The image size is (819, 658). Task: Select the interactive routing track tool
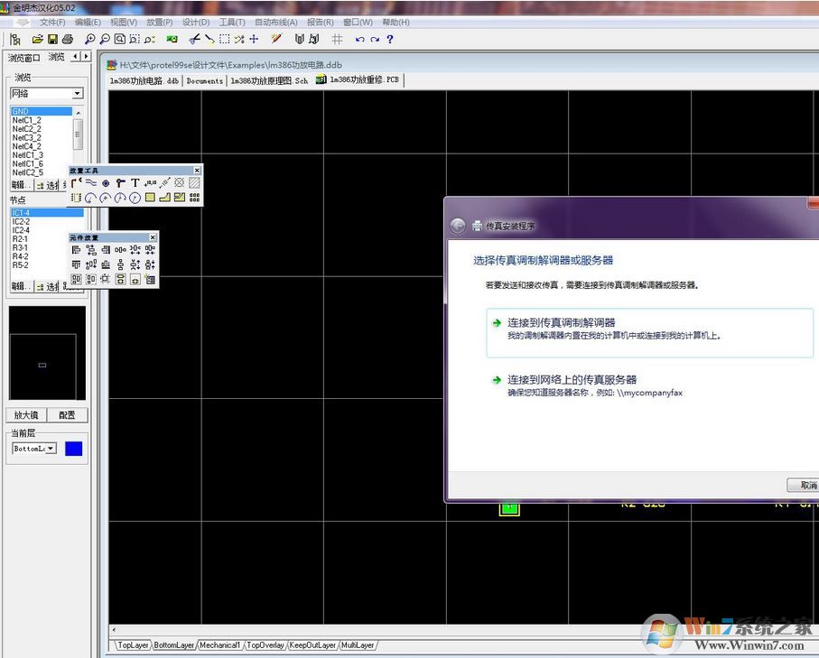pyautogui.click(x=77, y=183)
